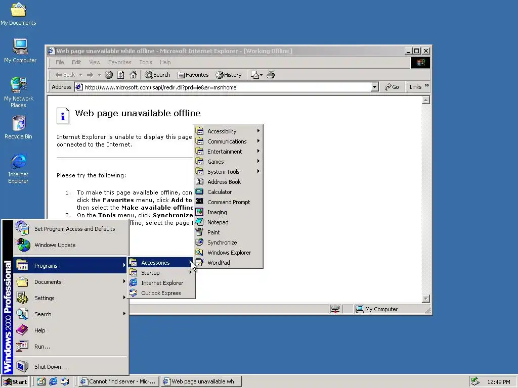Viewport: 518px width, 388px height.
Task: Open the Favorites toolbar button
Action: tap(193, 75)
